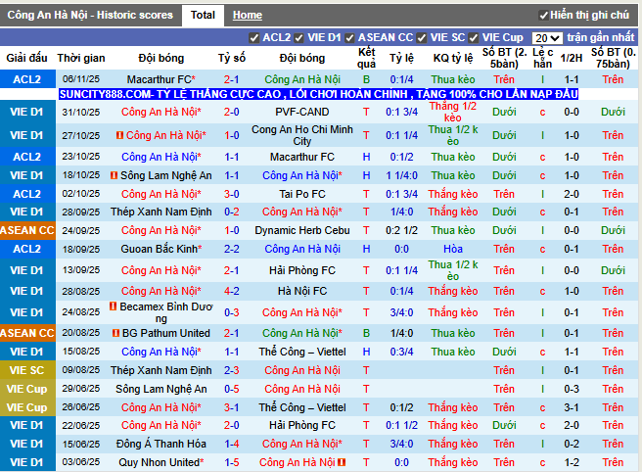This screenshot has height=472, width=642.
Task: Click half-time score 3-1 on 26/06/25 row
Action: pos(572,407)
